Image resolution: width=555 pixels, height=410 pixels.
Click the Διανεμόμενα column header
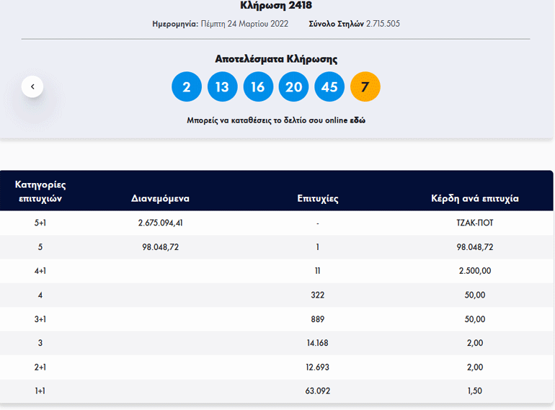(x=160, y=198)
